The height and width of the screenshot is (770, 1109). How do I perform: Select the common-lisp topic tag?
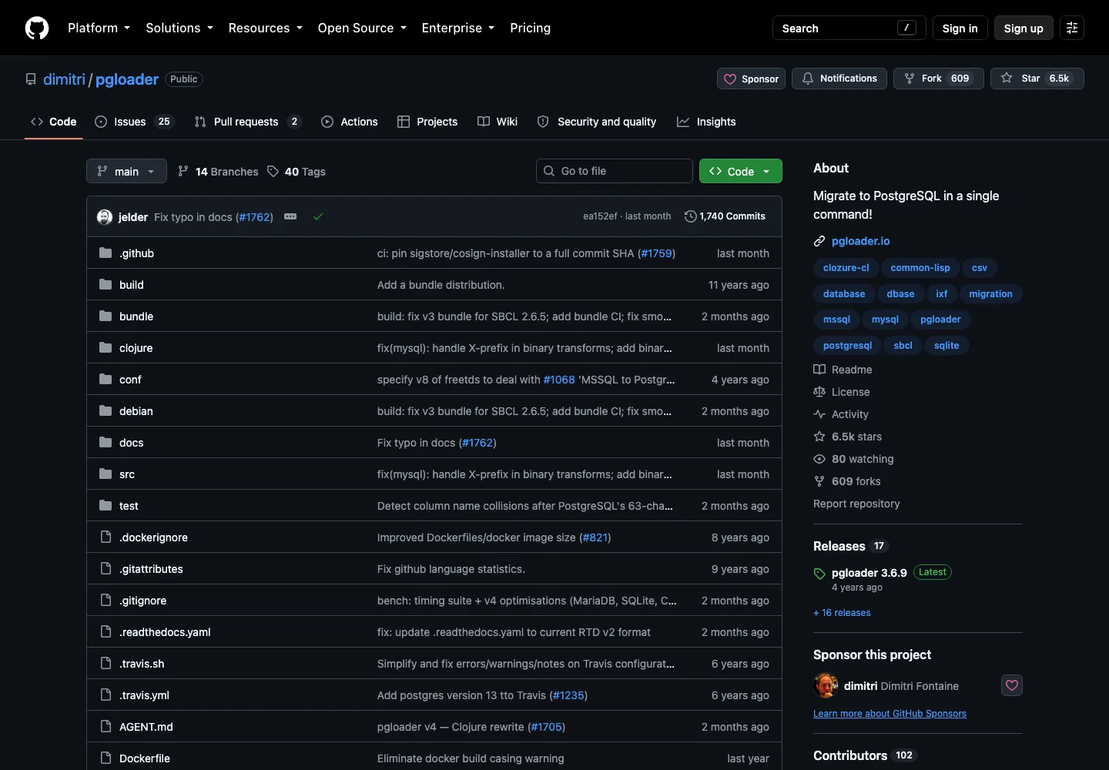pyautogui.click(x=920, y=268)
